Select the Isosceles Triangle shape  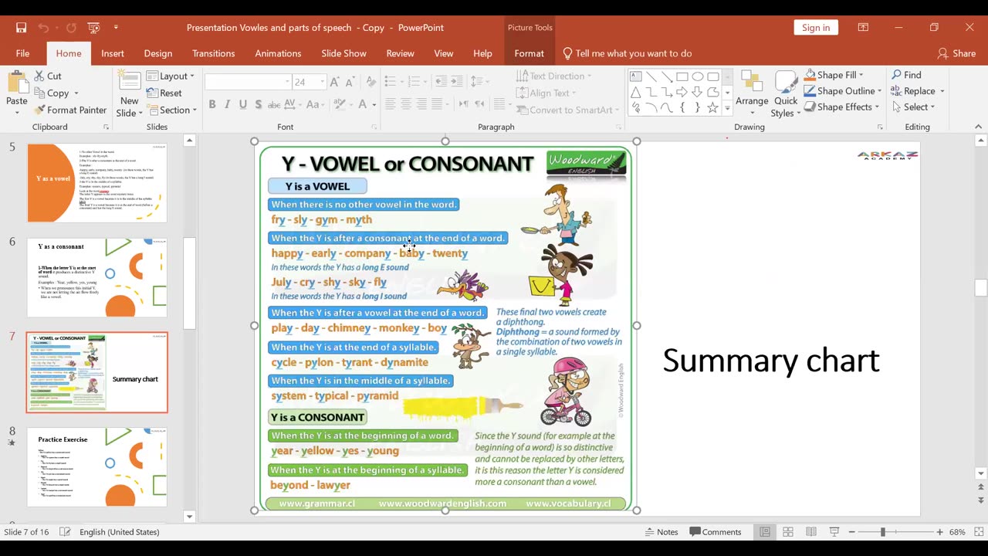point(636,92)
